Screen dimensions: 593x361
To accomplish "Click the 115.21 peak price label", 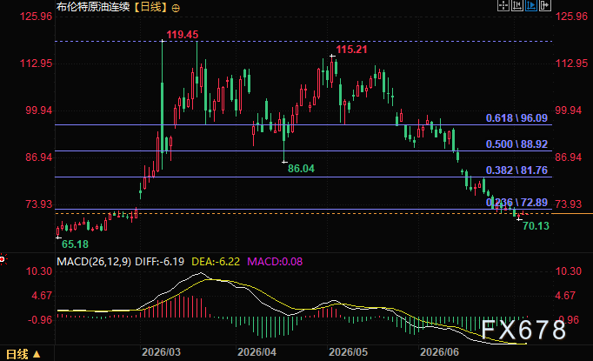I will (351, 50).
